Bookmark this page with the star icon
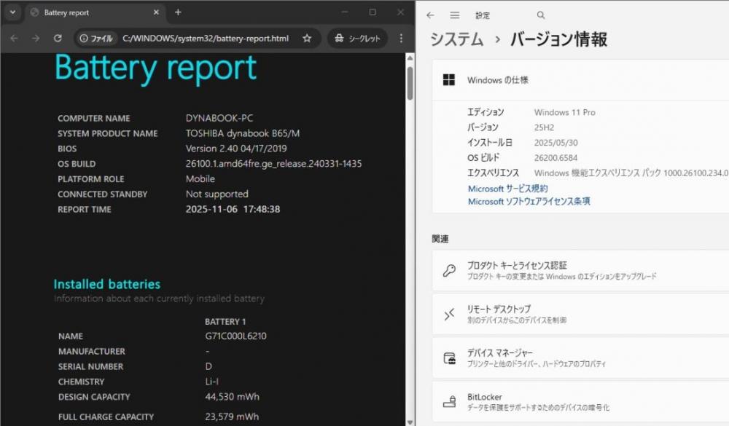729x426 pixels. 307,39
